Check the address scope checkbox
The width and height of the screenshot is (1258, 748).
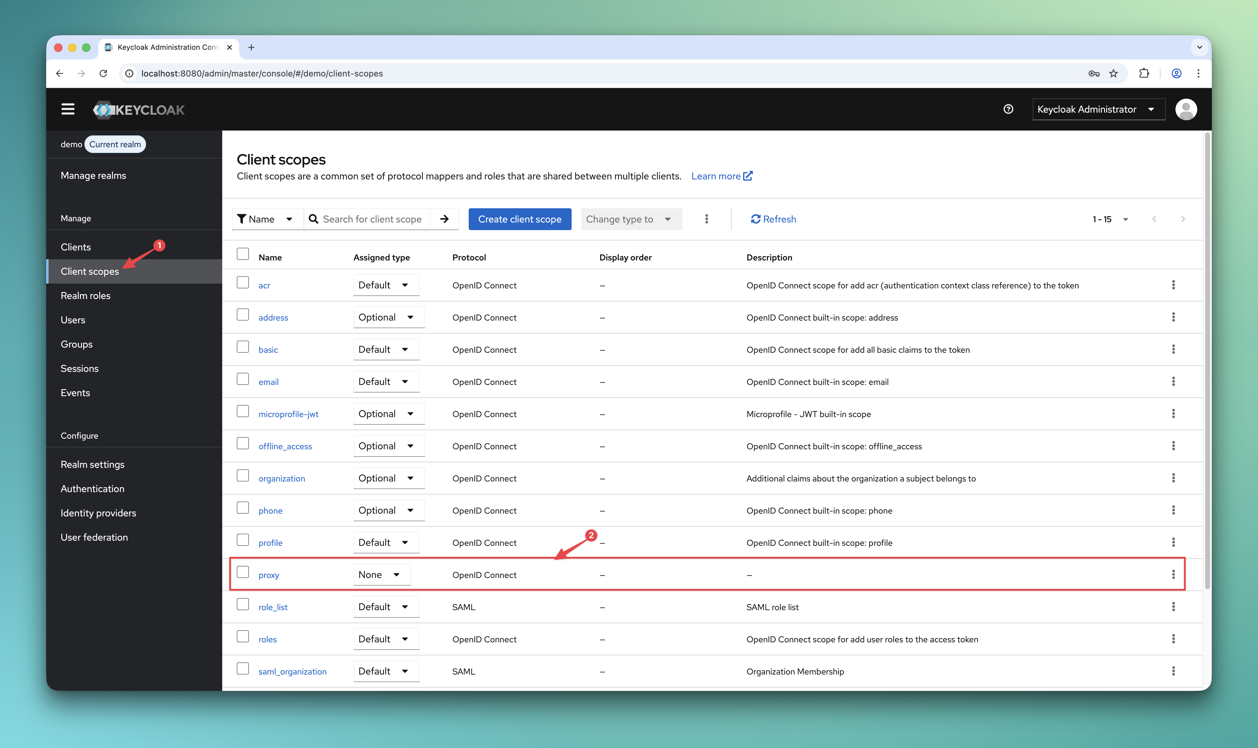[243, 314]
